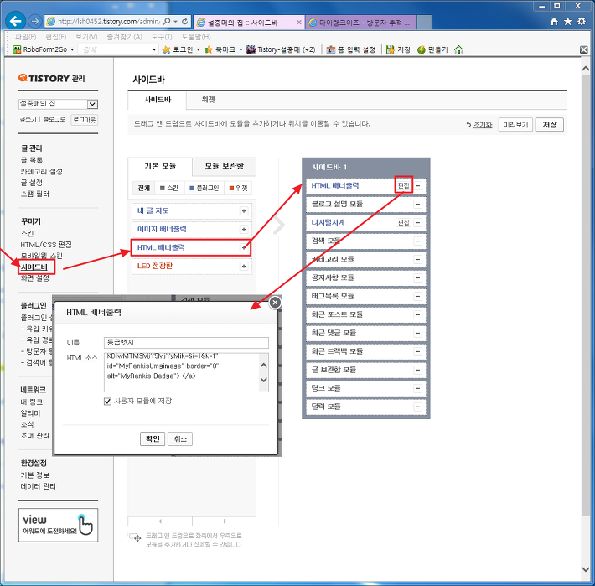Screen dimensions: 595x586
Task: Open the 즐겨찾기(A) menu
Action: (124, 37)
